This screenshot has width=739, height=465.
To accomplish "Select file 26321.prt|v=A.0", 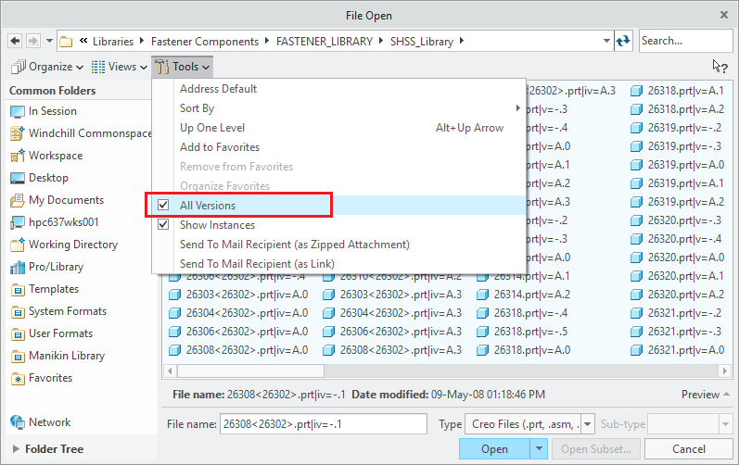I will point(677,350).
